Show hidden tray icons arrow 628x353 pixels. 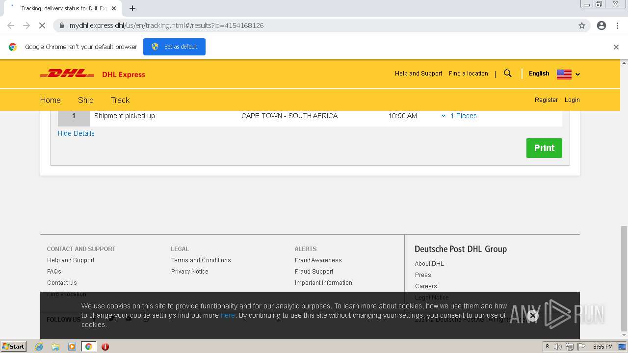[547, 347]
